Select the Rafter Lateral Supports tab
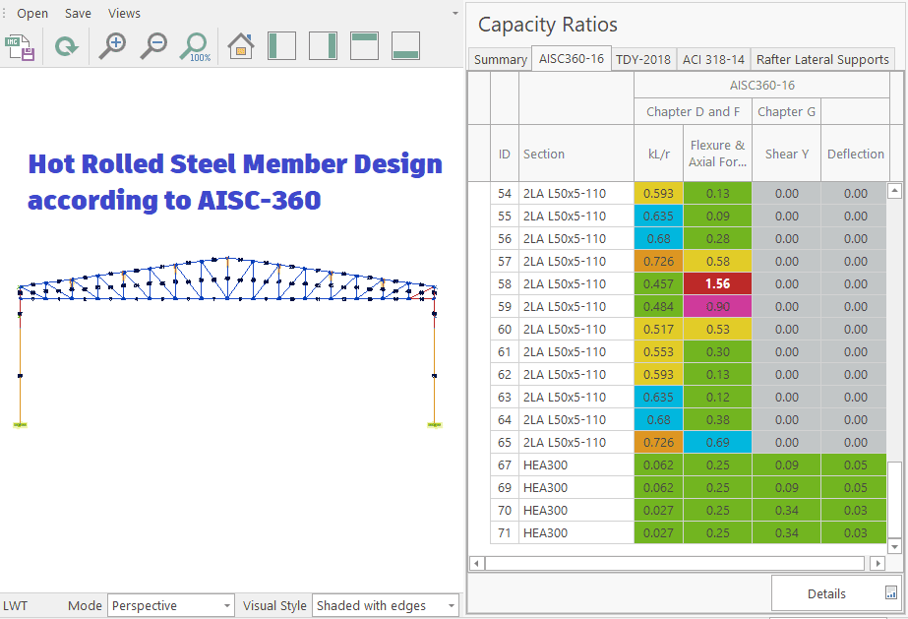 coord(822,59)
